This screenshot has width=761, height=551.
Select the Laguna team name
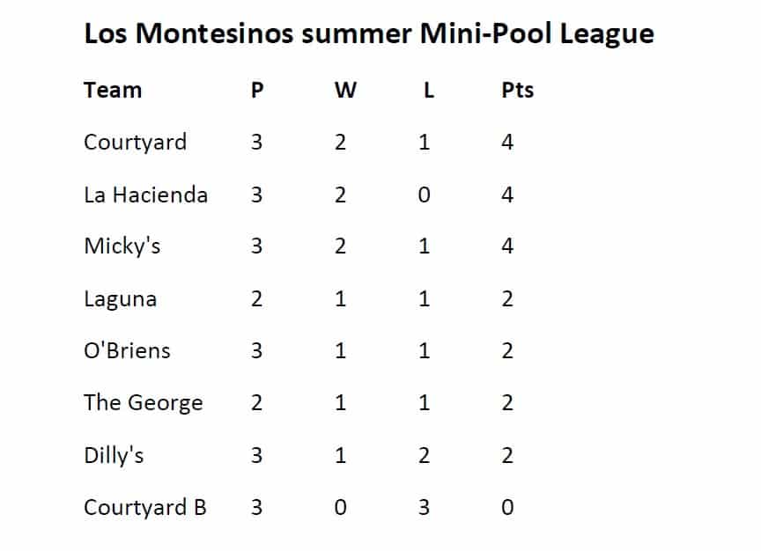tap(120, 299)
